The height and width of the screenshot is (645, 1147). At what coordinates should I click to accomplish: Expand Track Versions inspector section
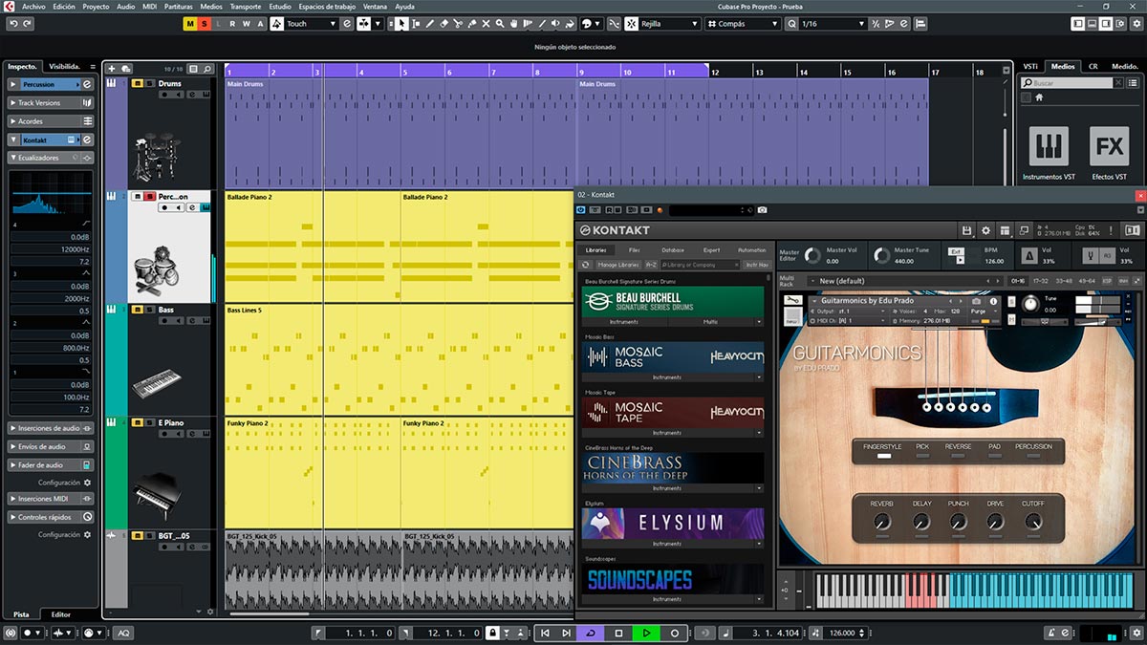pos(51,102)
